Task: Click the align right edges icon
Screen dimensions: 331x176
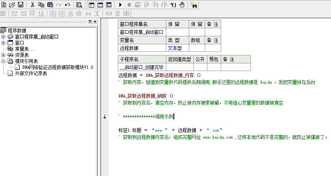Action: pyautogui.click(x=23, y=14)
